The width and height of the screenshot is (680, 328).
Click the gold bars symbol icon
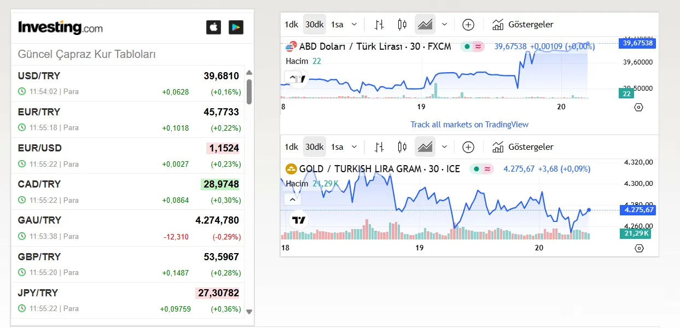coord(291,169)
